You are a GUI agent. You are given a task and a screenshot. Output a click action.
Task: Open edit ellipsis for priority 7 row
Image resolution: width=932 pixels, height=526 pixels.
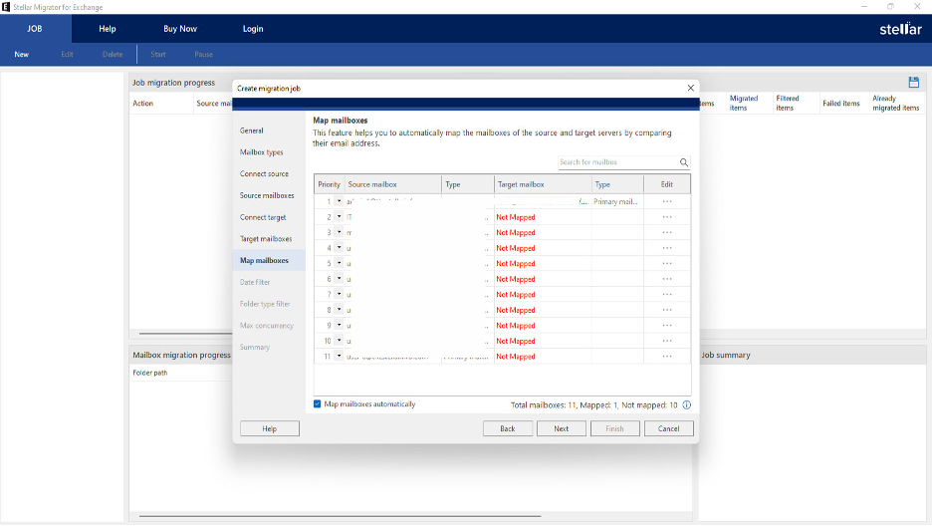coord(667,294)
